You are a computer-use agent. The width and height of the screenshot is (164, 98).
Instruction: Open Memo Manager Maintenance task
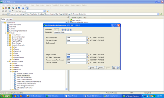point(25,86)
